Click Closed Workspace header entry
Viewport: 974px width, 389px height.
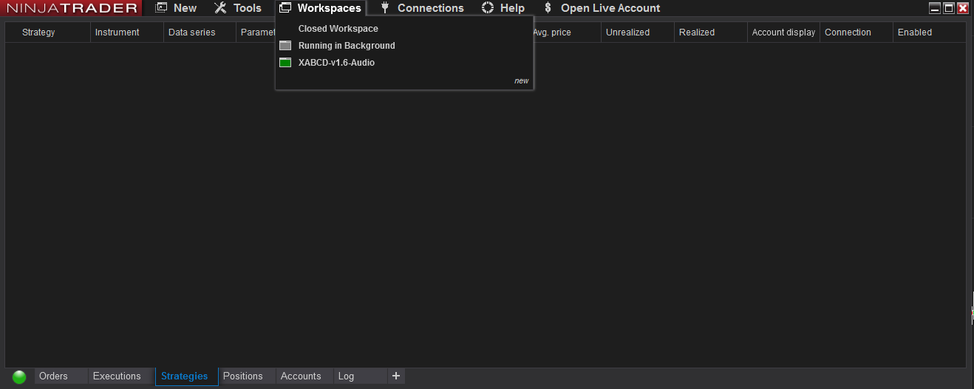338,29
